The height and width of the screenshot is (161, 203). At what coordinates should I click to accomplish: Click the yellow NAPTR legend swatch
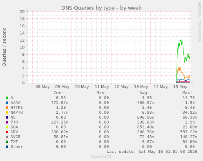(7, 112)
